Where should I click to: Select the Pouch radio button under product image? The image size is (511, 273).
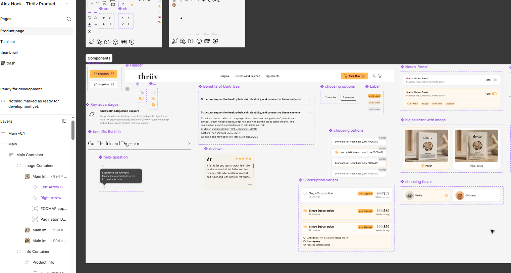[423, 166]
